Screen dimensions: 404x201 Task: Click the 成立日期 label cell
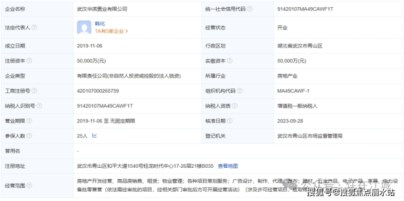37,46
